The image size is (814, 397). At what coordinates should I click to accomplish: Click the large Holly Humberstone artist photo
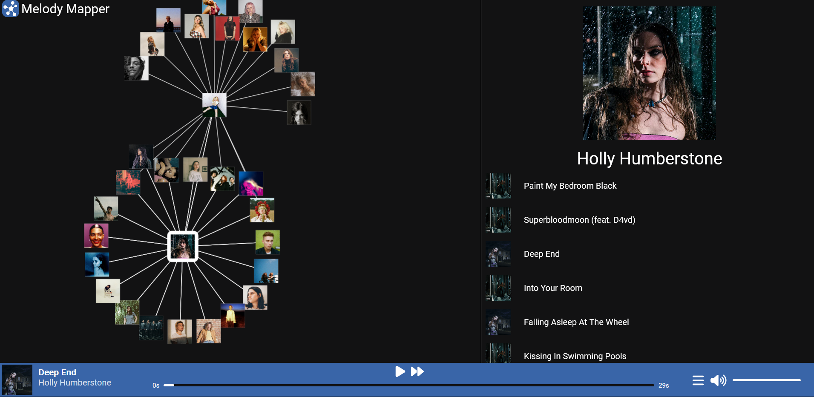pyautogui.click(x=649, y=73)
